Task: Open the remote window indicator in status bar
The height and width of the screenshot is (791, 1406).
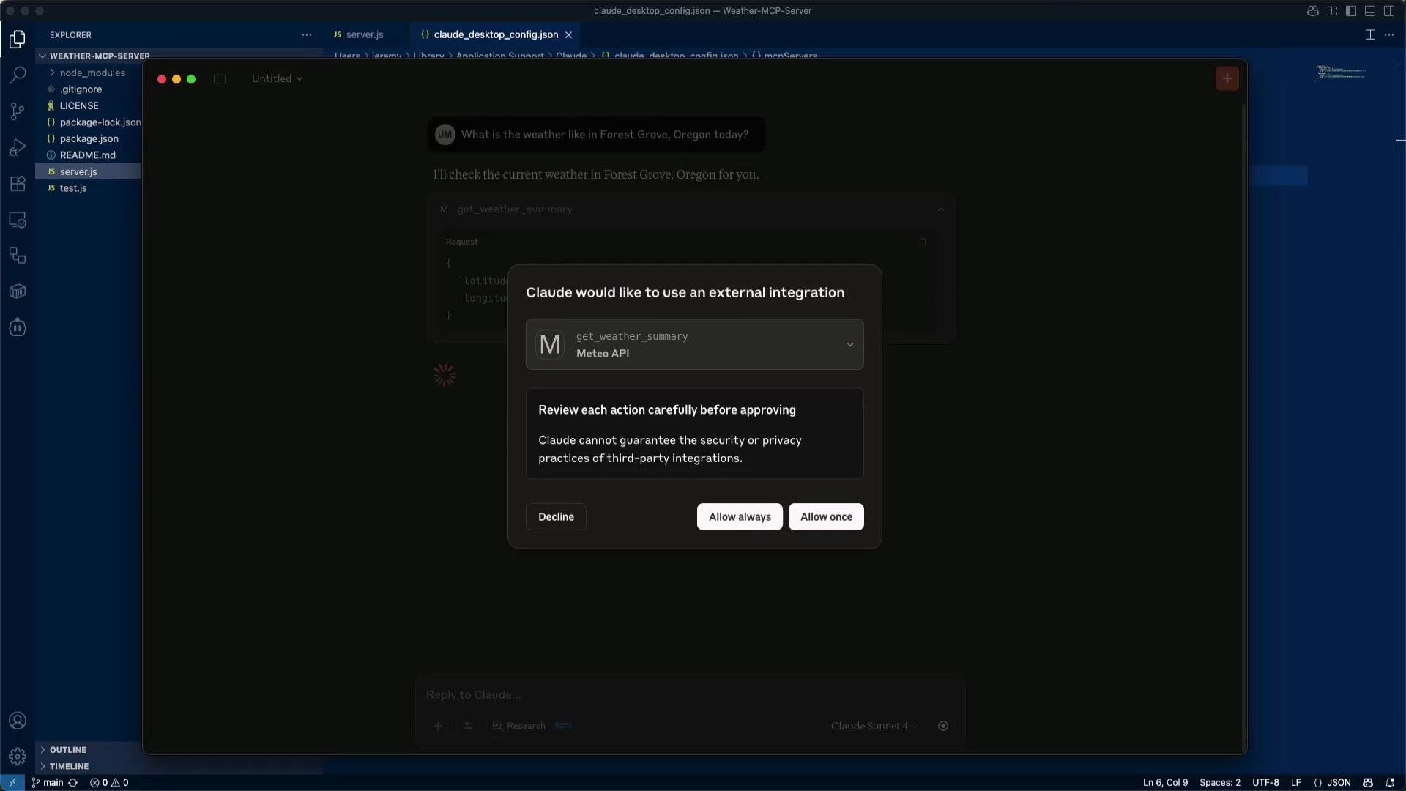Action: (12, 782)
